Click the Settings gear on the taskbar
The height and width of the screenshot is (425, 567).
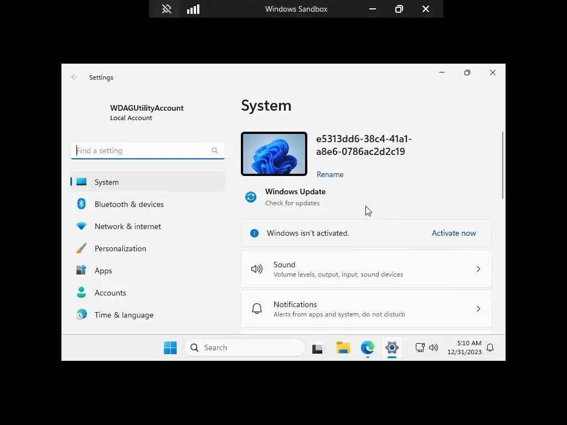tap(392, 348)
